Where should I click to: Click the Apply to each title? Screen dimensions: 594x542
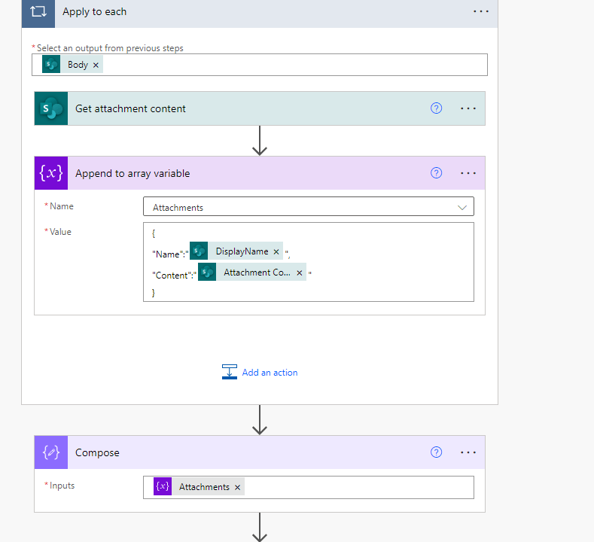(x=94, y=12)
